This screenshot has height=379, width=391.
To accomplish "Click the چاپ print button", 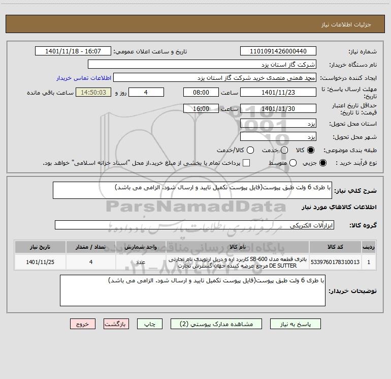I will [x=150, y=324].
